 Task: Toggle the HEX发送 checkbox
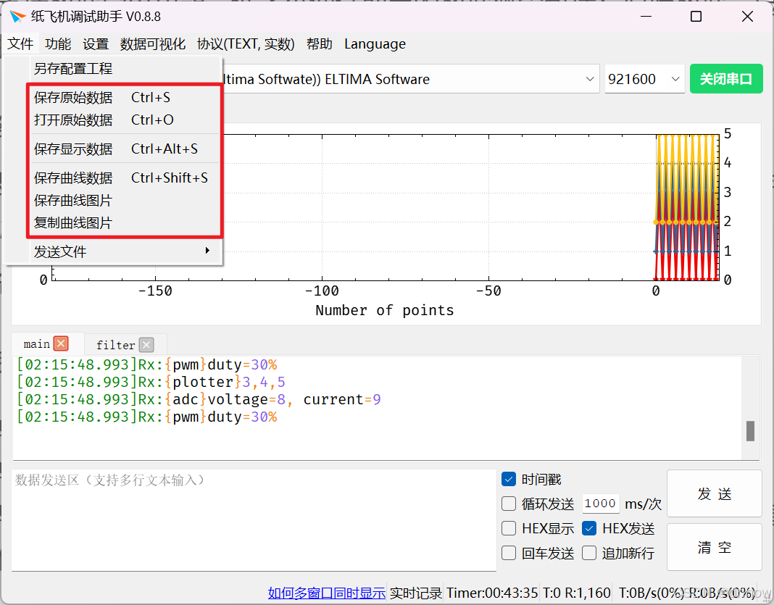click(x=589, y=528)
